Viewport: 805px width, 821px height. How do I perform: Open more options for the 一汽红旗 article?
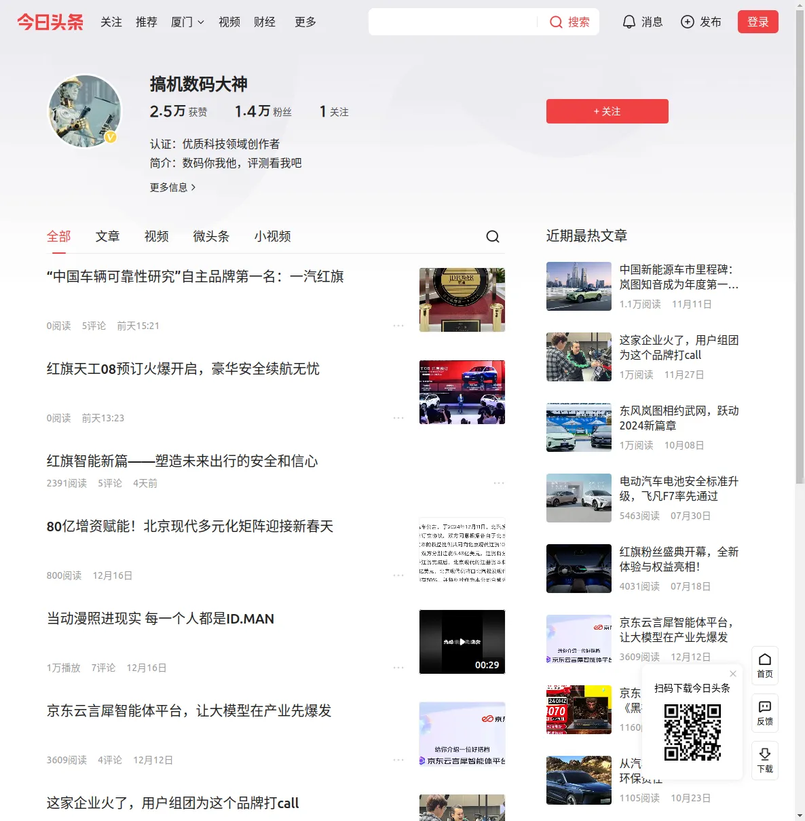coord(398,326)
